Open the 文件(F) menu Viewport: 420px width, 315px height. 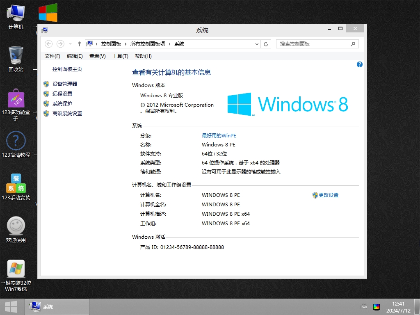pyautogui.click(x=52, y=56)
